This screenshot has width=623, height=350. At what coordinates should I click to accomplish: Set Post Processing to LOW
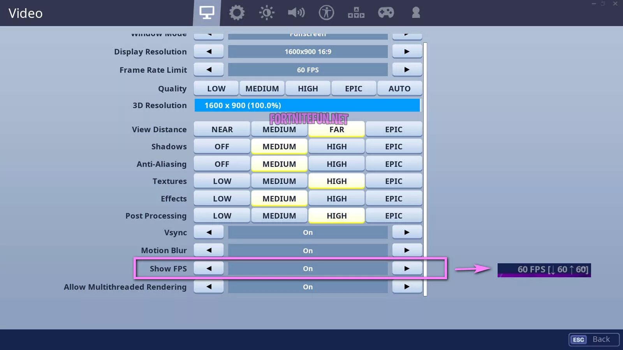222,215
